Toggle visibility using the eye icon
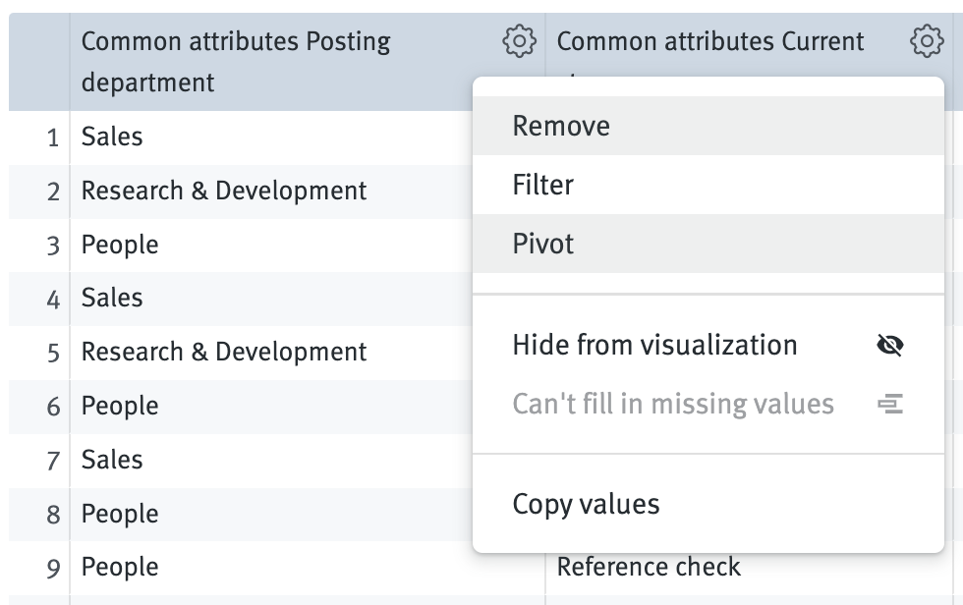 point(891,346)
